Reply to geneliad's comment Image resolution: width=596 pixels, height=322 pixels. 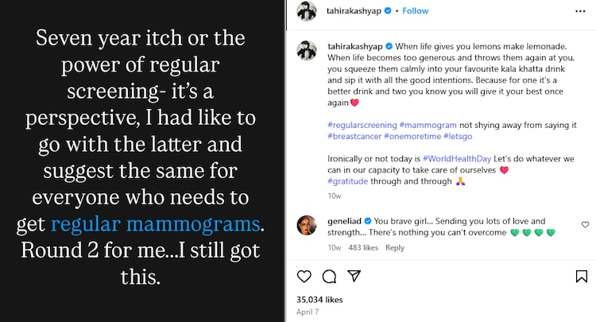coord(395,247)
